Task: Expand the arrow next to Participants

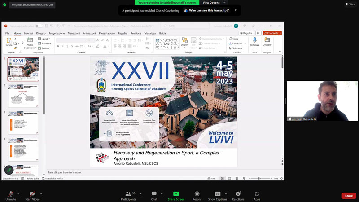Action: click(x=140, y=194)
